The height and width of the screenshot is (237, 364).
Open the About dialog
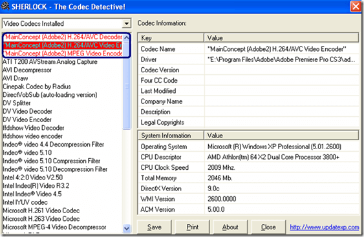click(x=230, y=227)
